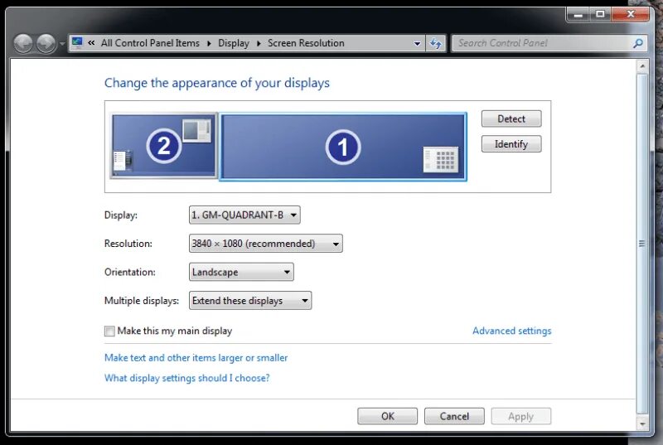Open the Orientation dropdown
Viewport: 663px width, 445px height.
pos(241,272)
